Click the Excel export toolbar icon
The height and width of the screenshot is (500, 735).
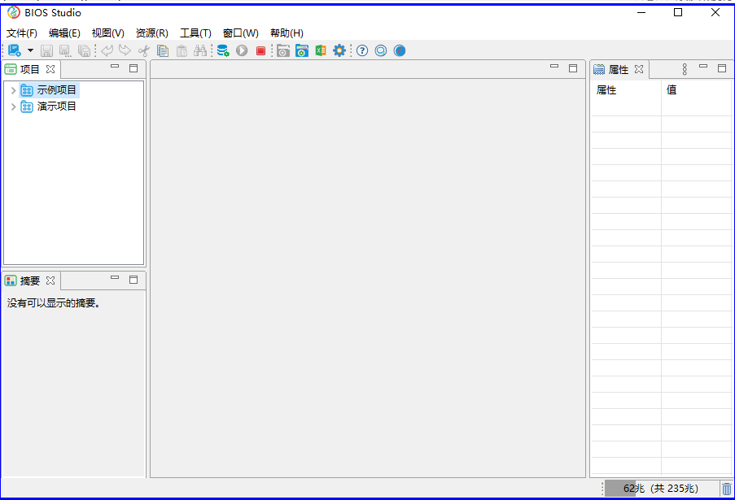point(321,50)
